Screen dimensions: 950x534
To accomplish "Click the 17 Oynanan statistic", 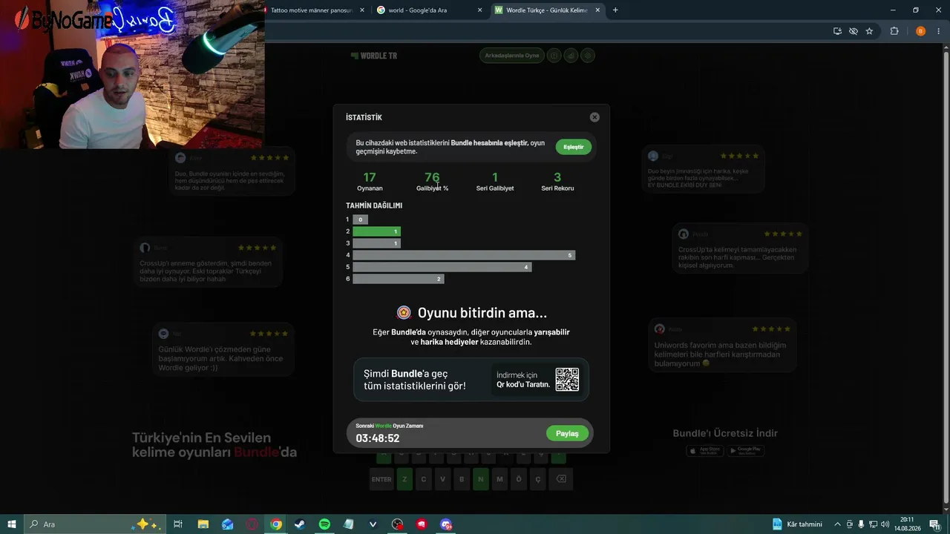I will pyautogui.click(x=370, y=181).
